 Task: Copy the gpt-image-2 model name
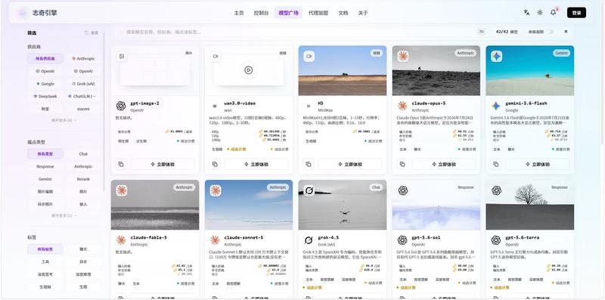pos(121,164)
